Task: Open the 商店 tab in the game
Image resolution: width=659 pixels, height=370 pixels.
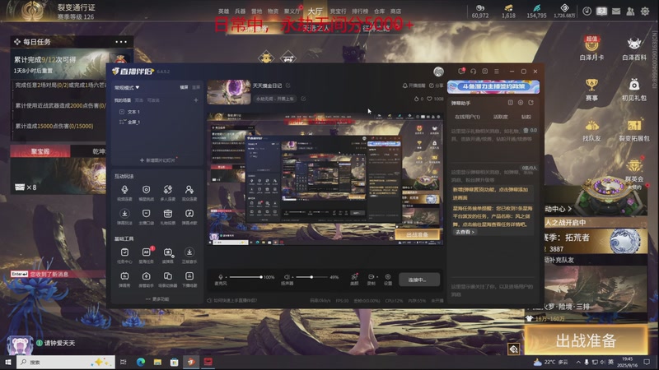Action: coord(395,12)
